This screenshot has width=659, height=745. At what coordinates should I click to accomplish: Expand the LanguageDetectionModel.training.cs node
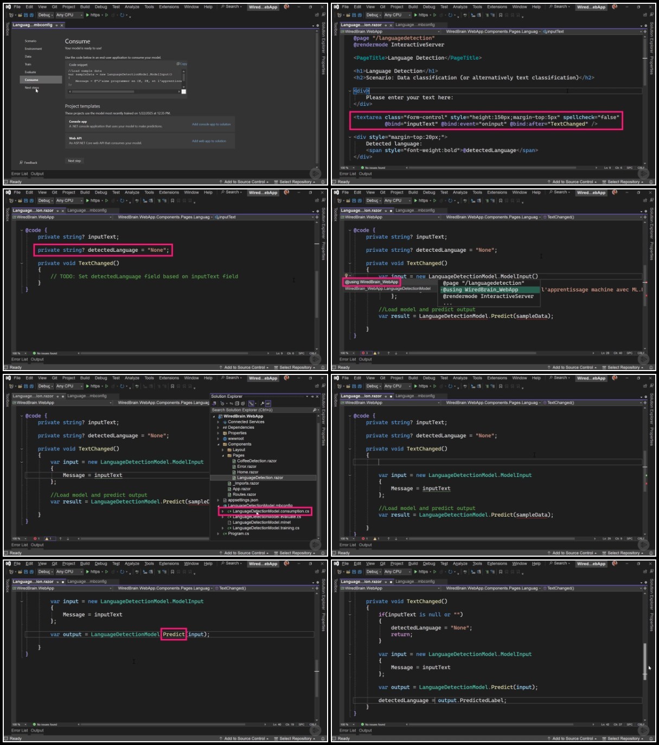[x=222, y=528]
